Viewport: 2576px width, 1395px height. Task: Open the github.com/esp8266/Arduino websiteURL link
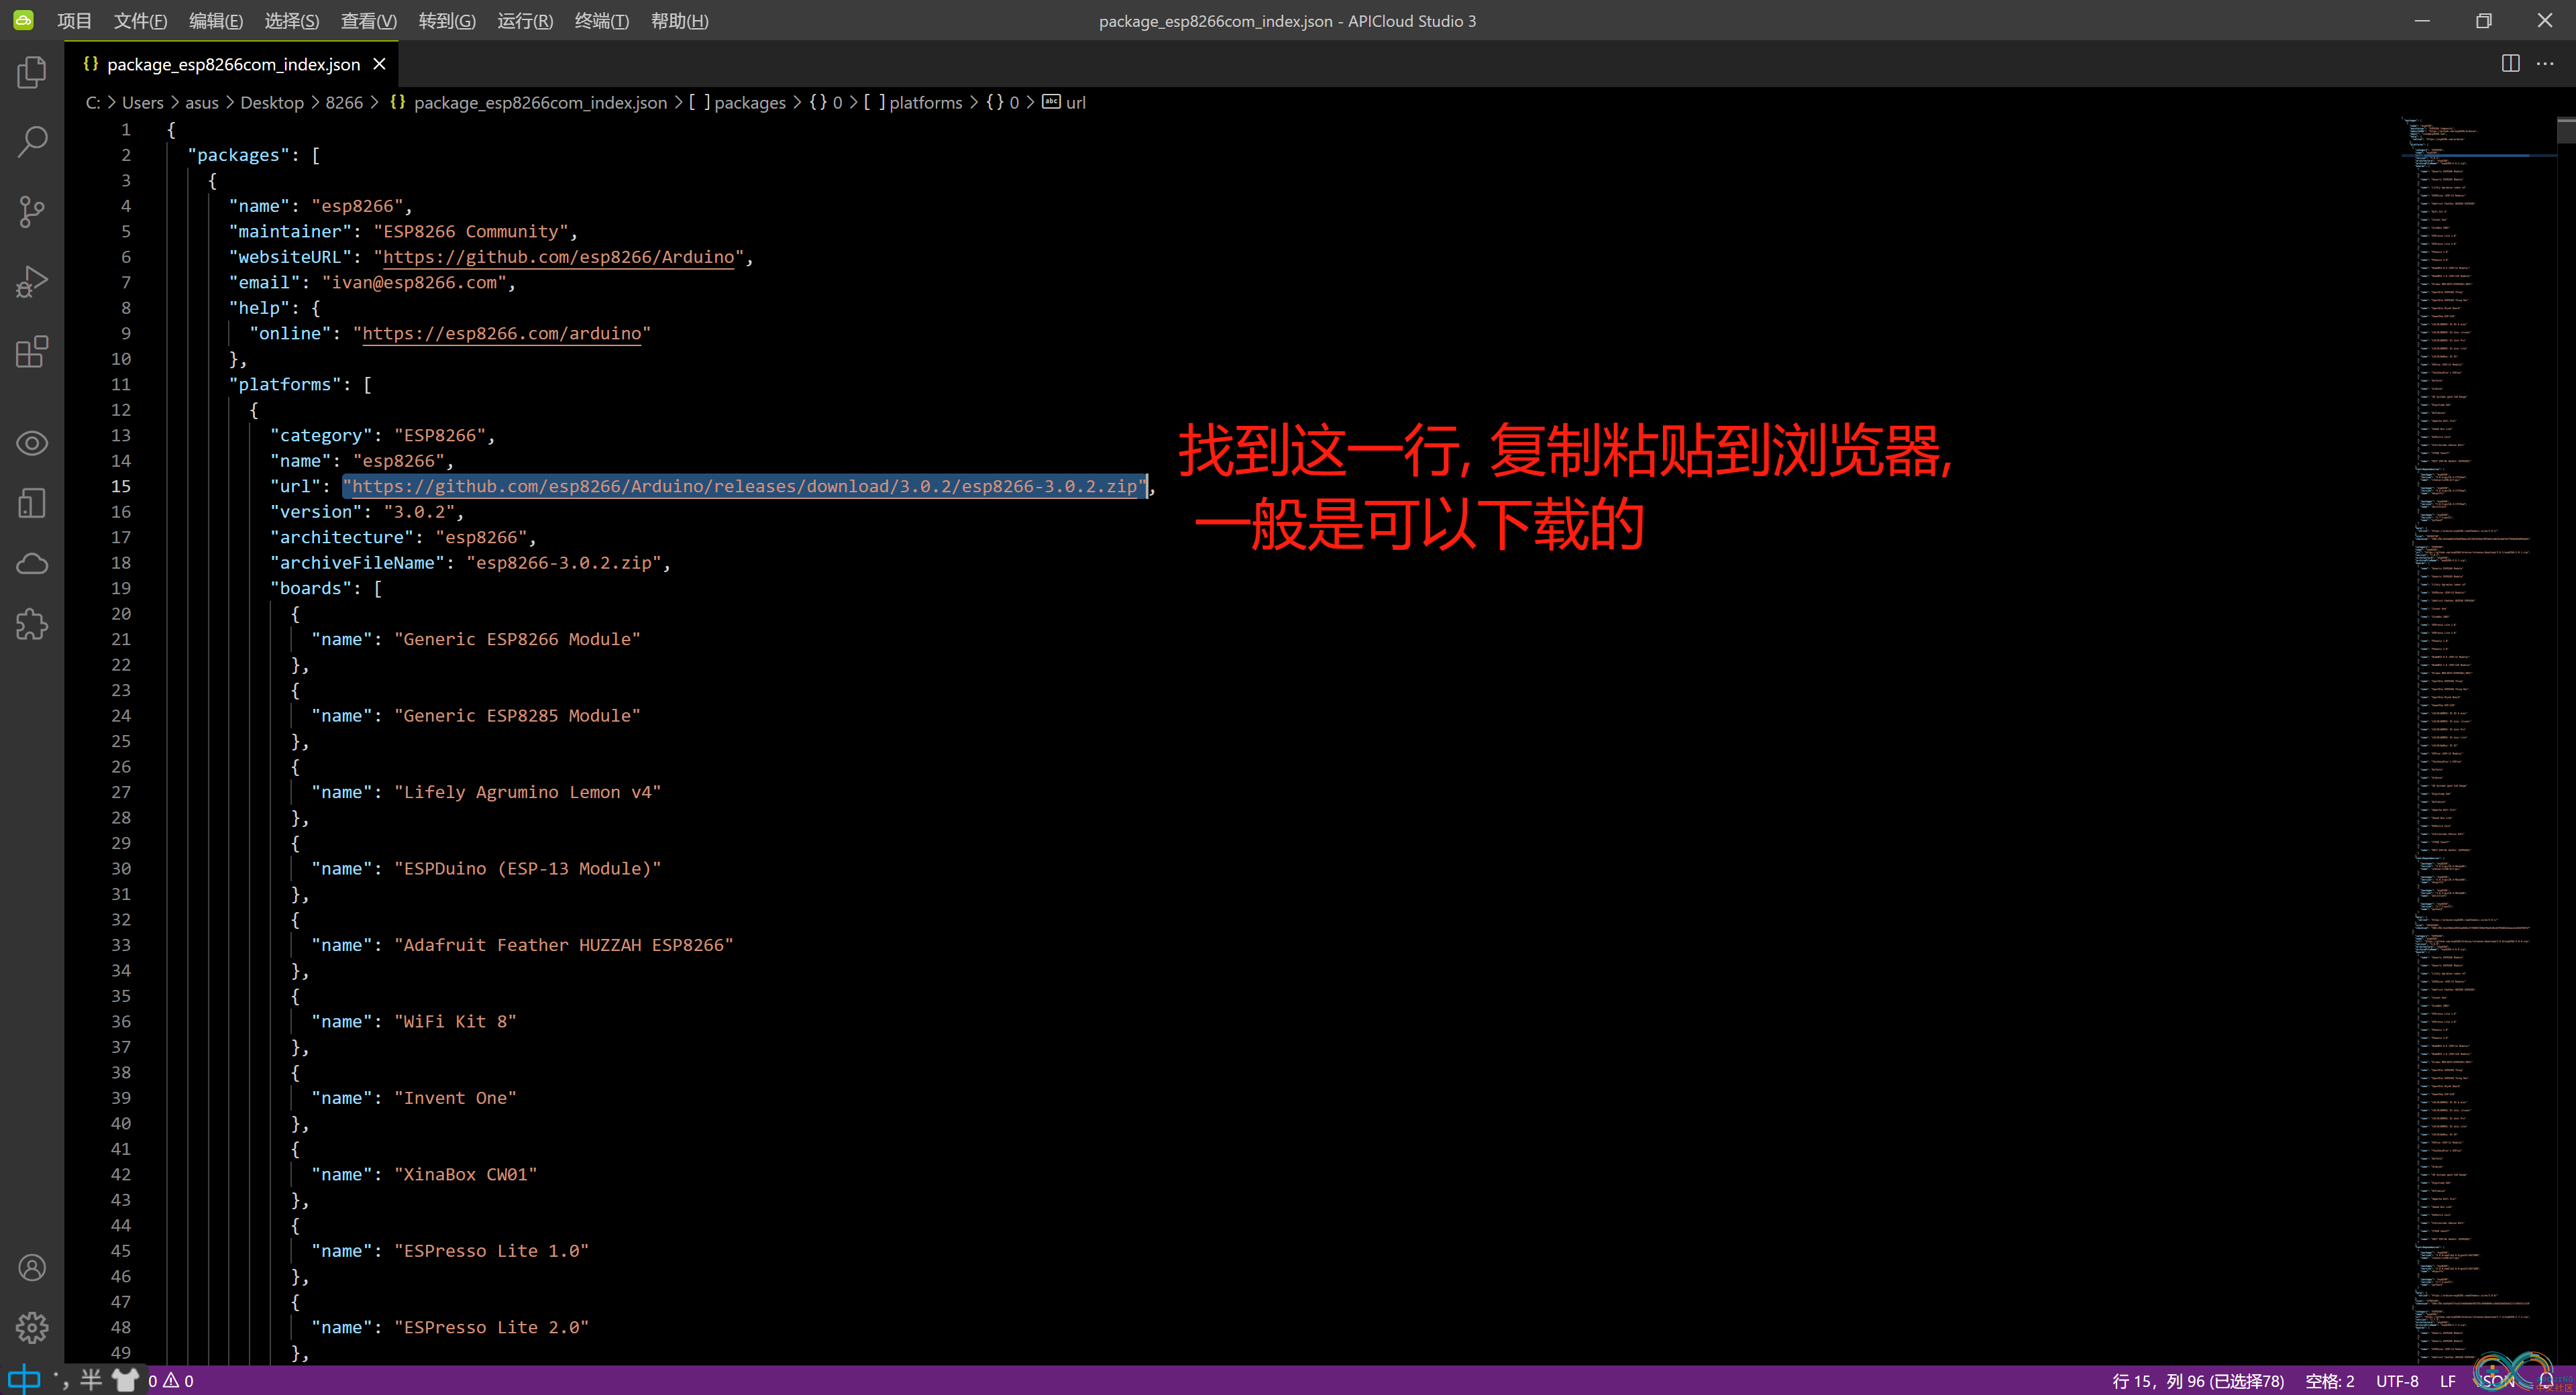[x=558, y=257]
